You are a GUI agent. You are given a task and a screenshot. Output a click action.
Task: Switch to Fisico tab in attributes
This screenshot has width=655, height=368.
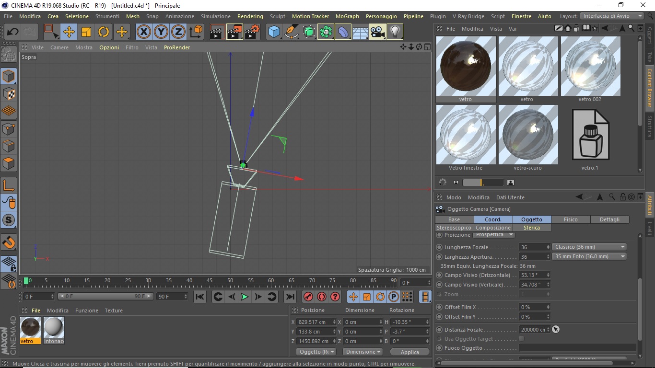(x=571, y=219)
